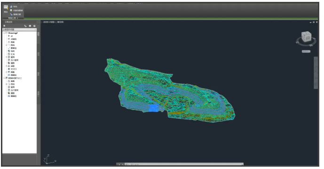The width and height of the screenshot is (324, 169).
Task: Expand the 测量 survey tree node
Action: coord(7,72)
